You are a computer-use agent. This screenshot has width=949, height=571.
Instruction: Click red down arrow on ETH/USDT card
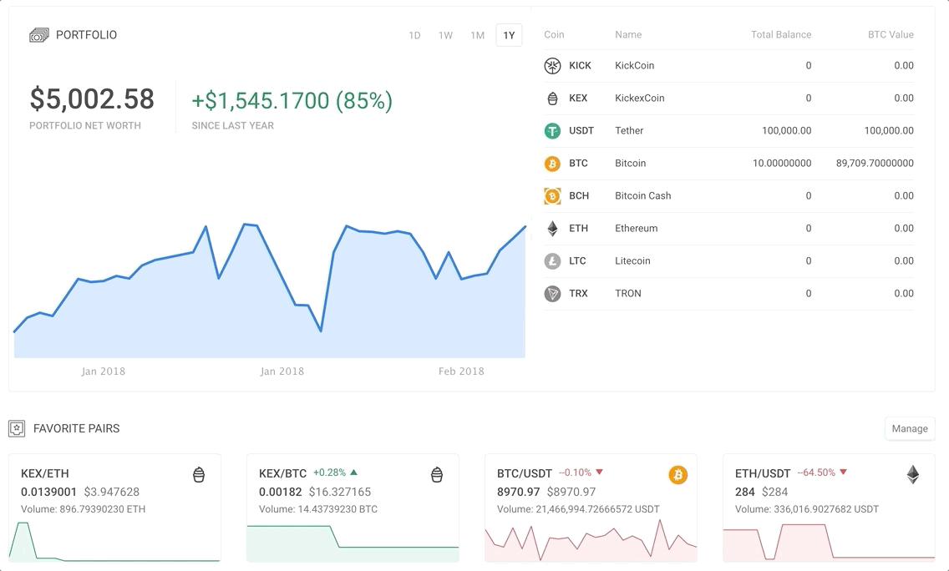point(843,472)
